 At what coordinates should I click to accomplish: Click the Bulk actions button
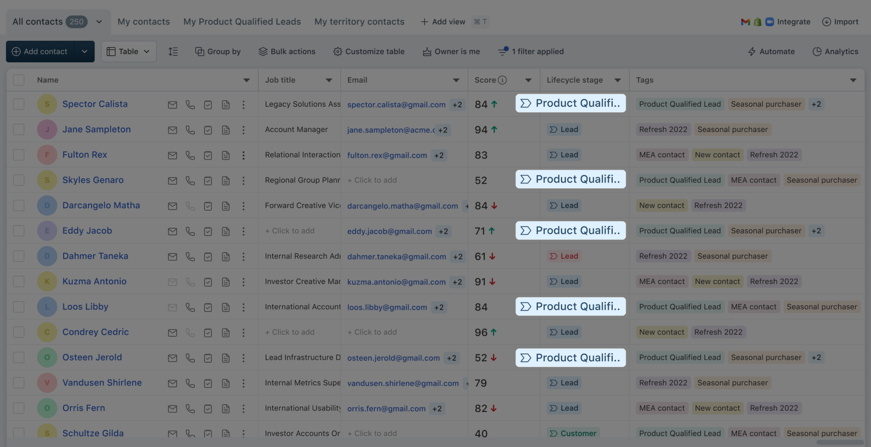[x=287, y=51]
